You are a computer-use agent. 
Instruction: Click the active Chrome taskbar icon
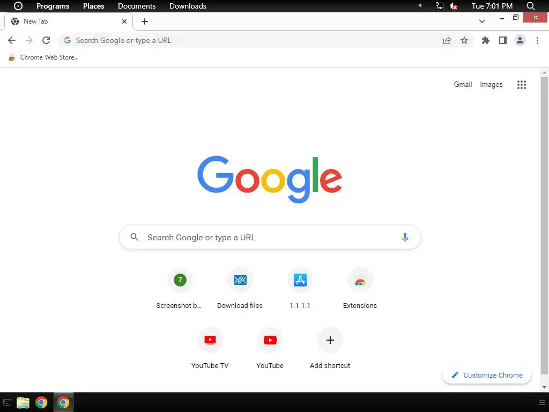tap(63, 402)
